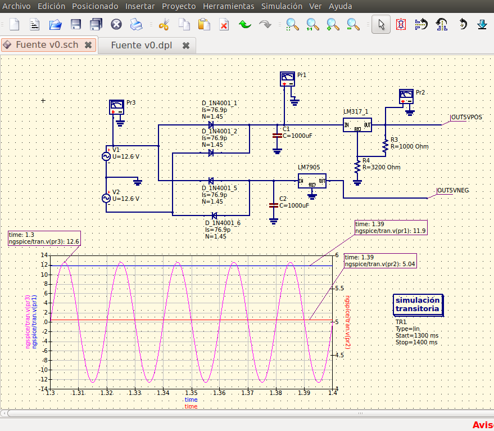Select the LM7905 regulator component
The width and height of the screenshot is (494, 431).
pos(312,181)
